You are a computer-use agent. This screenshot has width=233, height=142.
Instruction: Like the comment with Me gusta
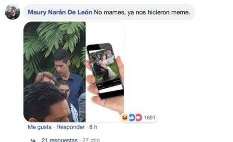click(40, 127)
